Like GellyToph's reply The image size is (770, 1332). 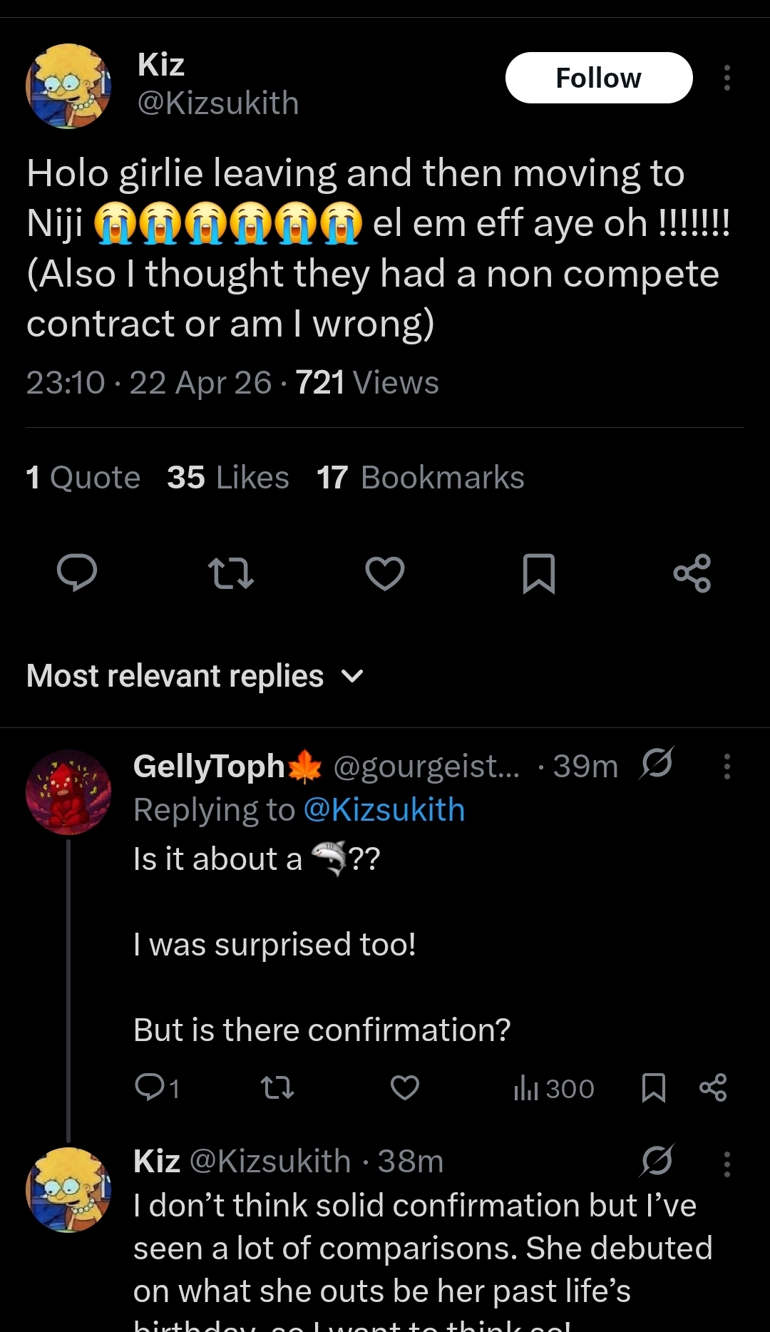405,1088
